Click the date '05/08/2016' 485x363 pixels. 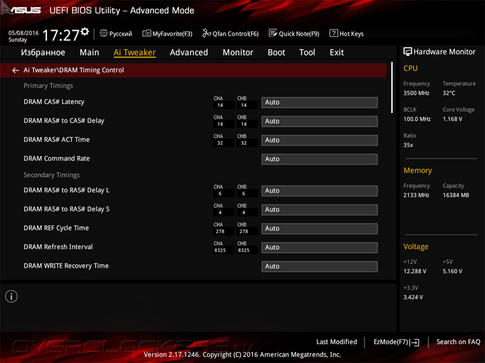pos(24,33)
